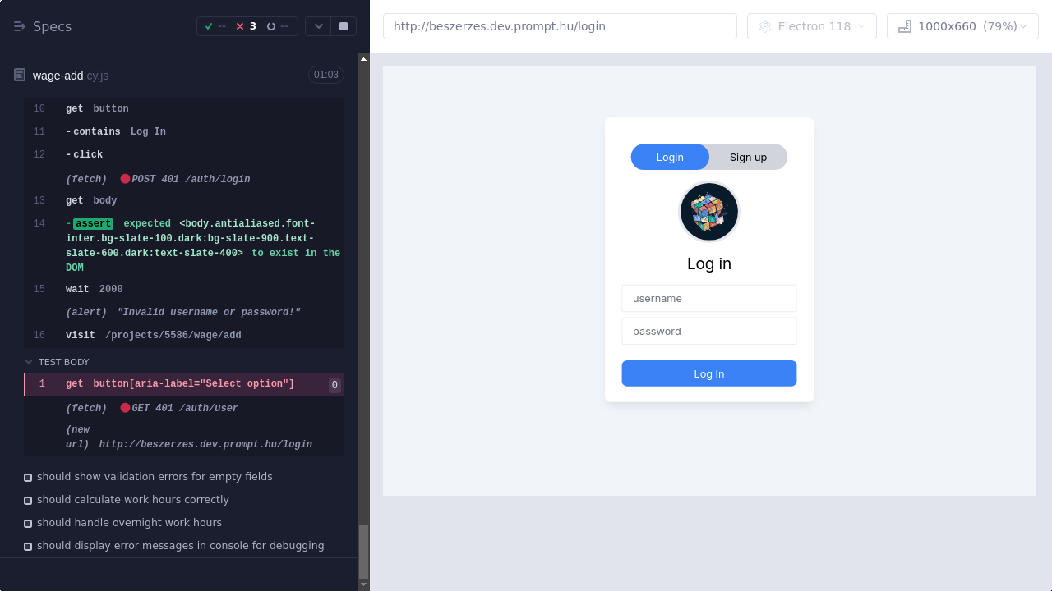Image resolution: width=1052 pixels, height=591 pixels.
Task: Click the failed get button command row
Action: point(180,384)
